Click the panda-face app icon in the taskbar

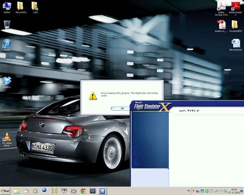(64, 191)
